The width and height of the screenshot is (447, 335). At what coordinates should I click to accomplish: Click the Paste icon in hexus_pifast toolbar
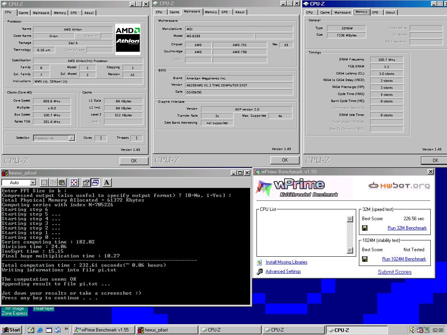pos(62,183)
